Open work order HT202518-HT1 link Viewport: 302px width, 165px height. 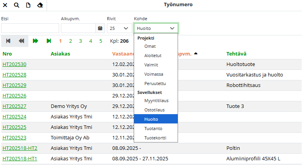(20, 158)
